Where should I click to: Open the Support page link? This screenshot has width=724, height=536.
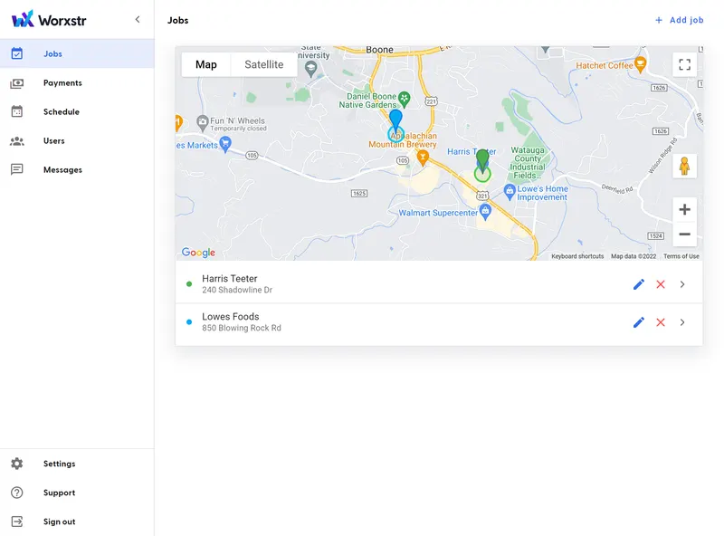pyautogui.click(x=59, y=493)
